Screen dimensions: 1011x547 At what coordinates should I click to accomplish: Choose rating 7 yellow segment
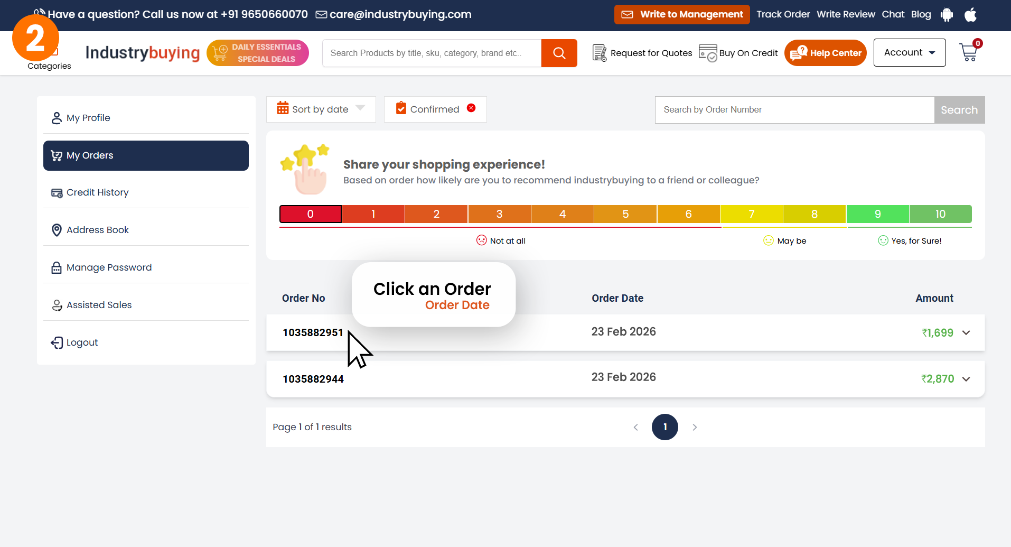(x=751, y=214)
